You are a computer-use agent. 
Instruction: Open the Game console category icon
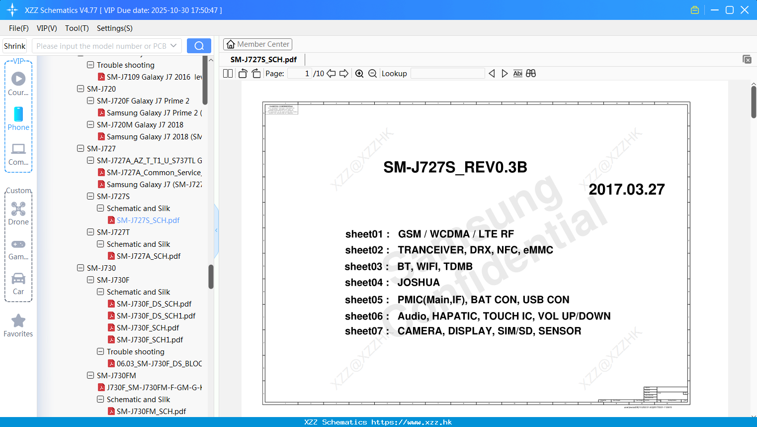(18, 249)
